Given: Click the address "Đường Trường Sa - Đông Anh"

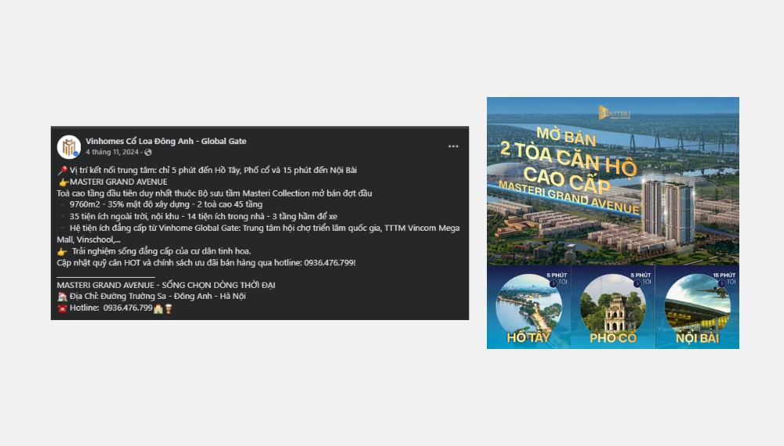Looking at the screenshot, I should point(173,297).
